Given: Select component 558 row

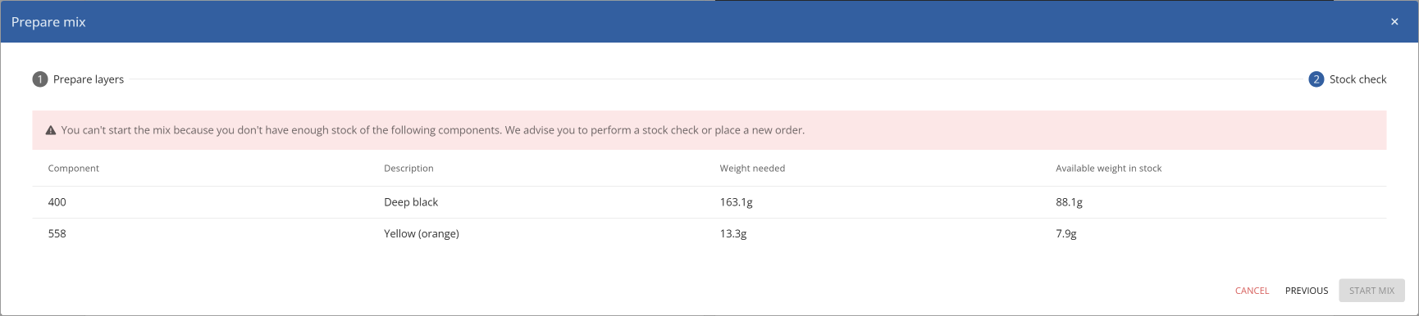Looking at the screenshot, I should (709, 234).
